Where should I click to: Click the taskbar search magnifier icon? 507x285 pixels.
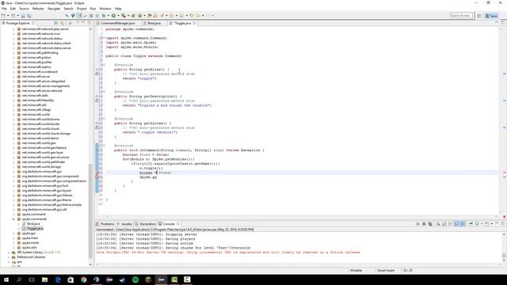[x=19, y=279]
